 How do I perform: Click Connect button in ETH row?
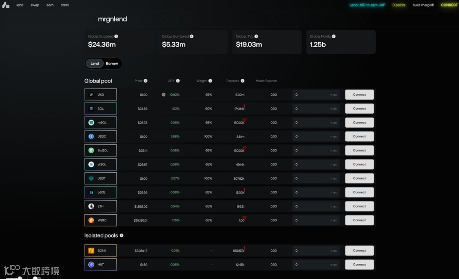(360, 206)
